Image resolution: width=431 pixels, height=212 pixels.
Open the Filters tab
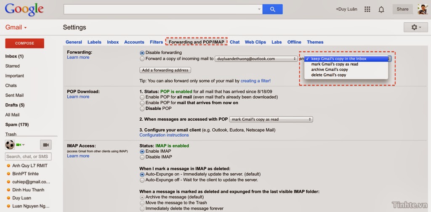click(157, 42)
